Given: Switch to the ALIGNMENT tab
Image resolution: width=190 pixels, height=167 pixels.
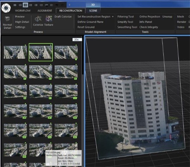Looking at the screenshot, I should click(x=45, y=11).
